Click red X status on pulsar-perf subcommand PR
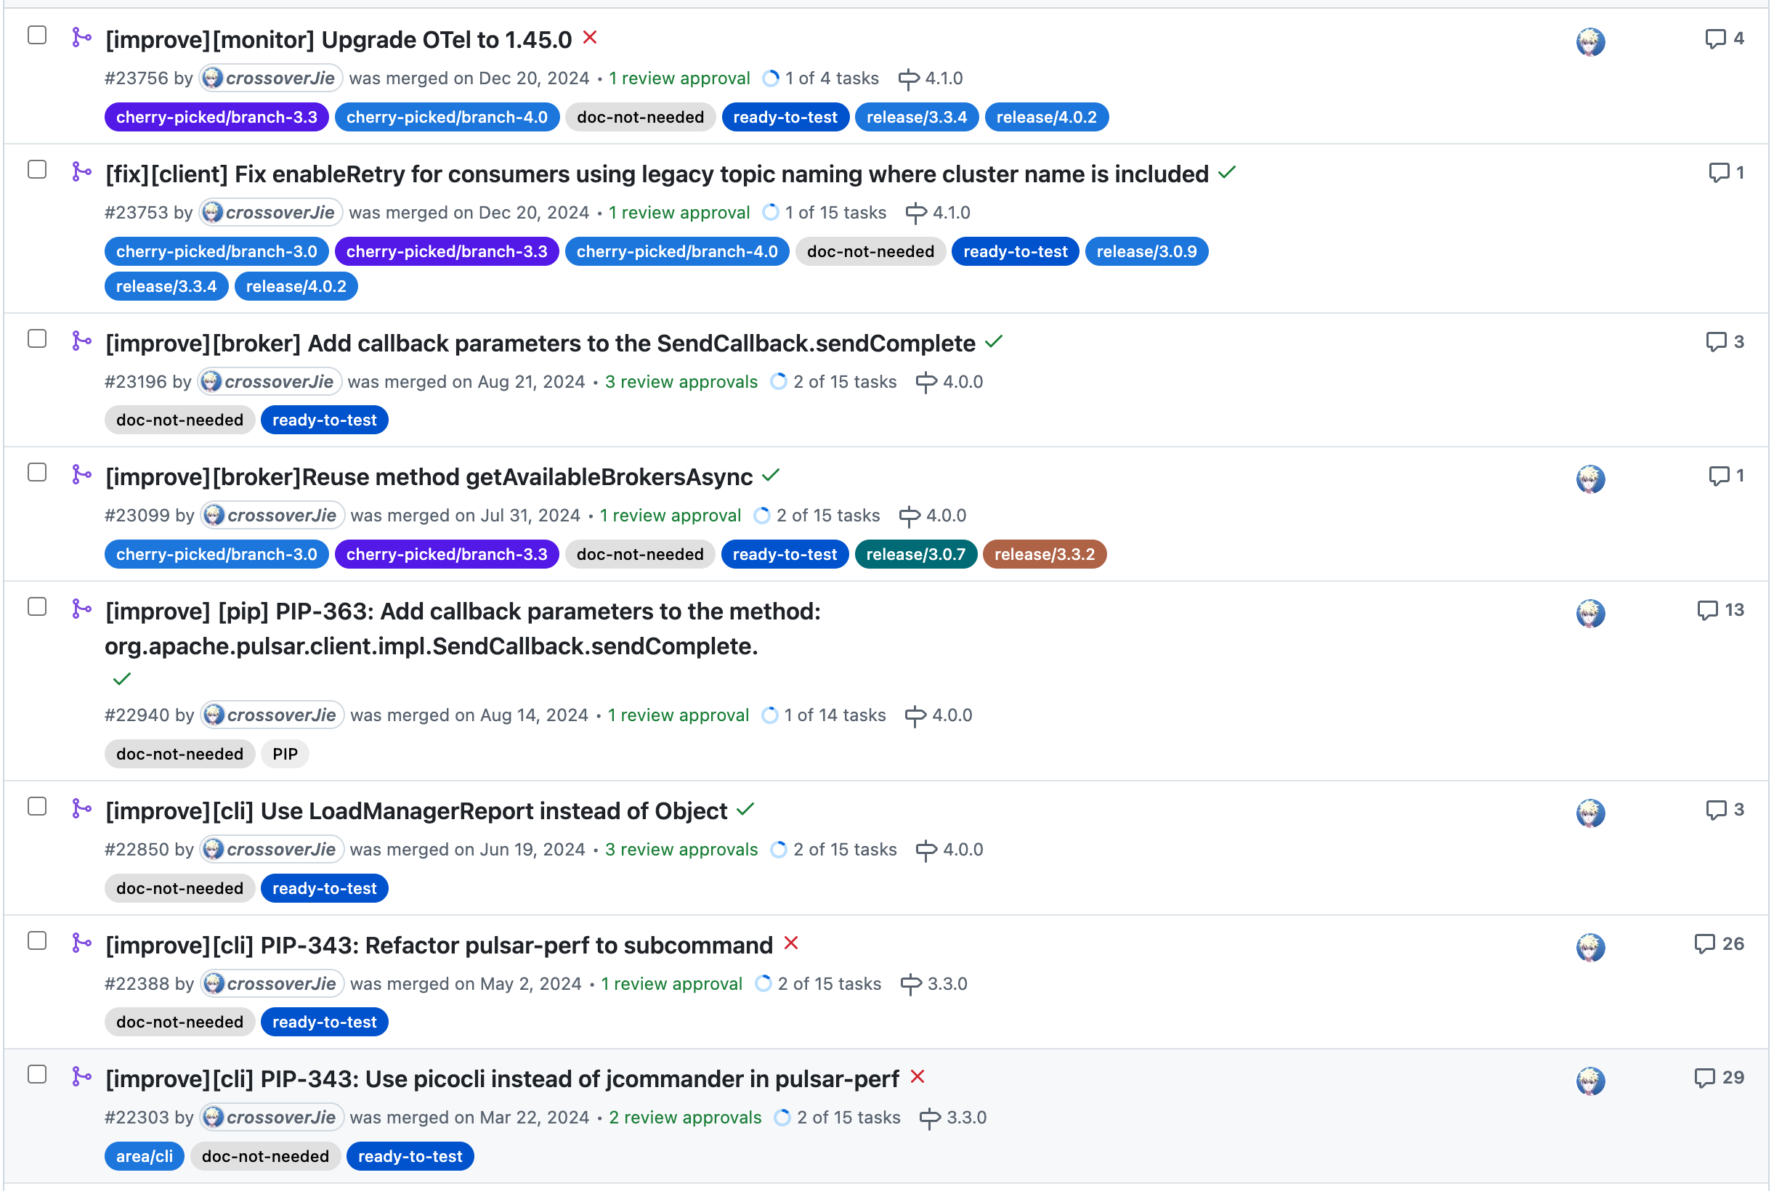The width and height of the screenshot is (1774, 1191). [792, 943]
